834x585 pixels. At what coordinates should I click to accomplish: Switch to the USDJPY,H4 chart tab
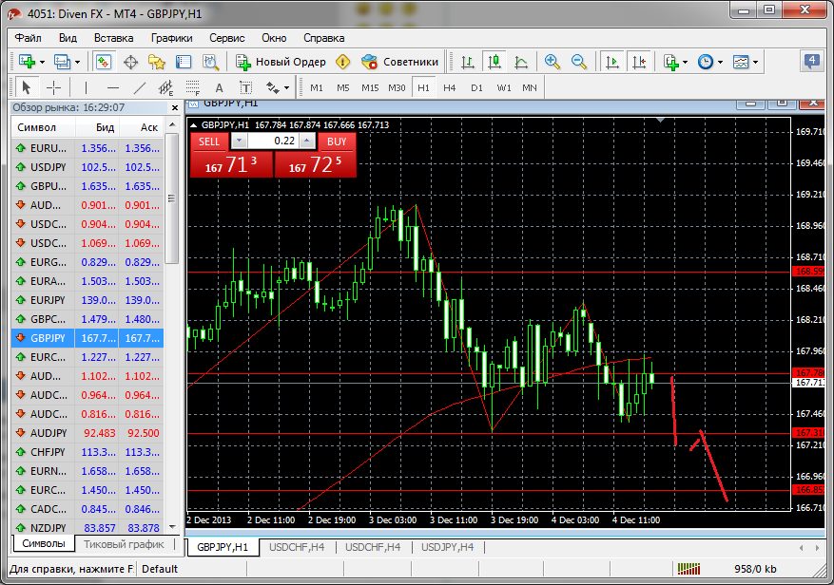pyautogui.click(x=447, y=547)
